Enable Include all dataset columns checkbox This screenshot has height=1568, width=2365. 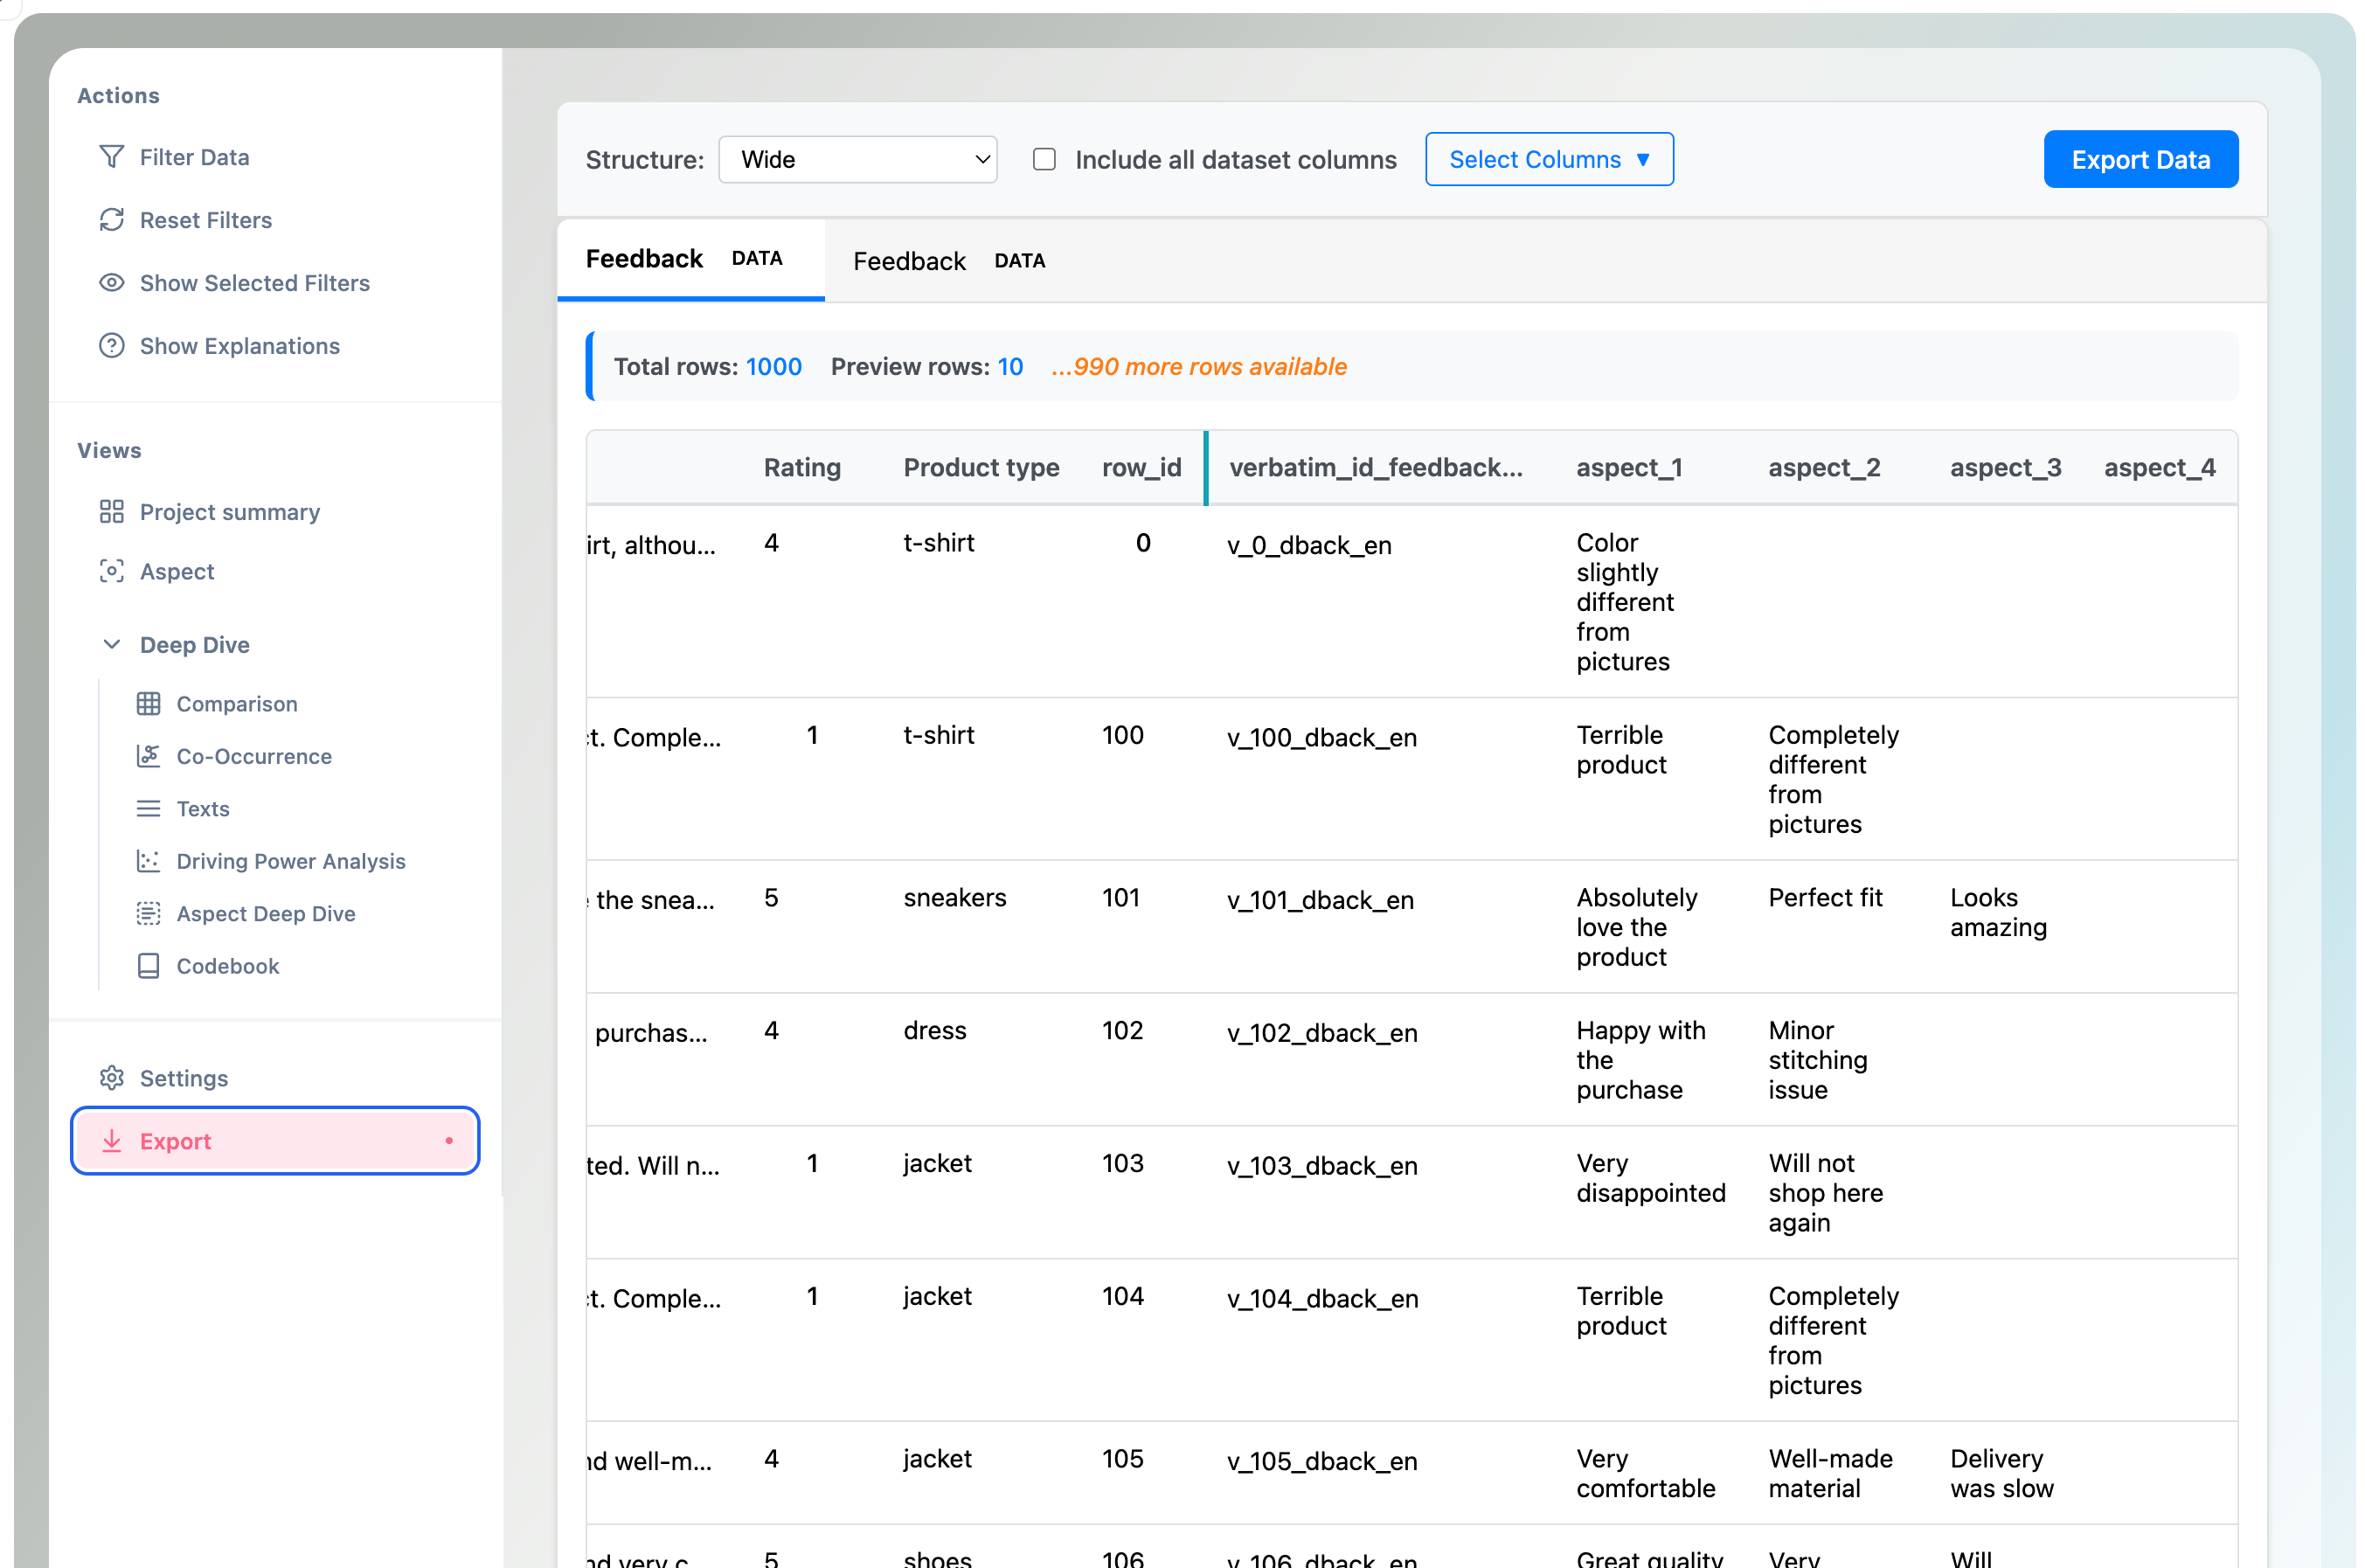pos(1044,160)
